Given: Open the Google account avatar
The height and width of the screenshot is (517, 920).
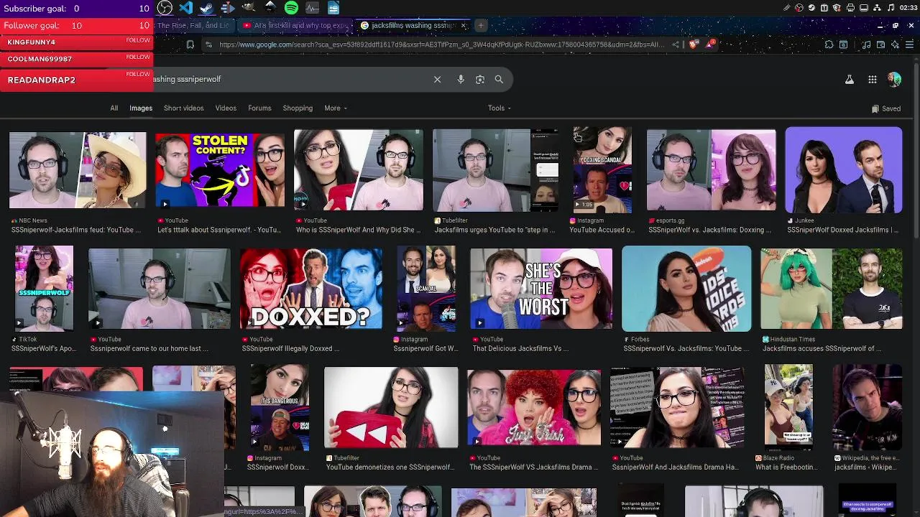Looking at the screenshot, I should 894,80.
